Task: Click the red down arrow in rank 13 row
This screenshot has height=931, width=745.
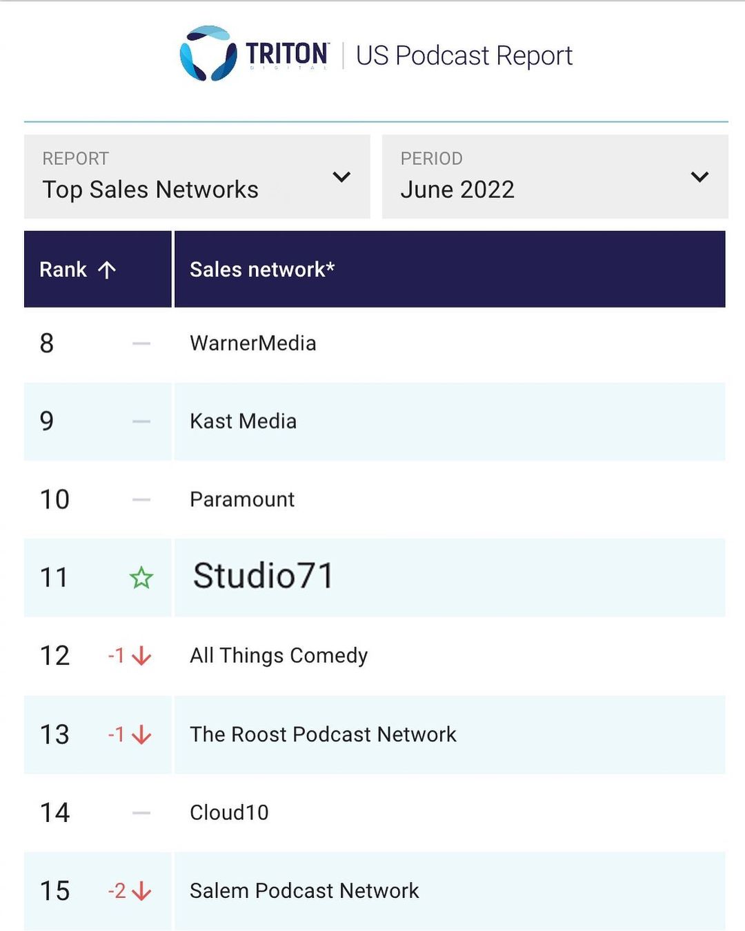Action: [141, 734]
